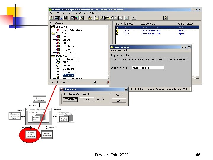Click the group icon beside DC_register under Group Queues
Viewport: 213px width, 160px height.
tap(58, 52)
